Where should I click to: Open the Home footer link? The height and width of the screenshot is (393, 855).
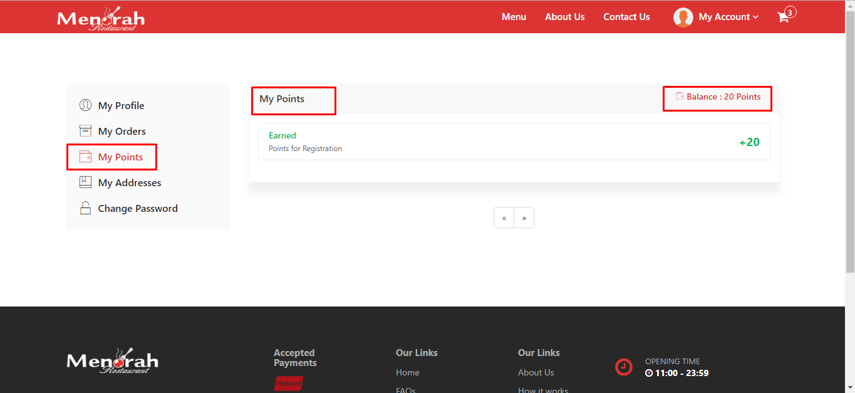point(407,372)
